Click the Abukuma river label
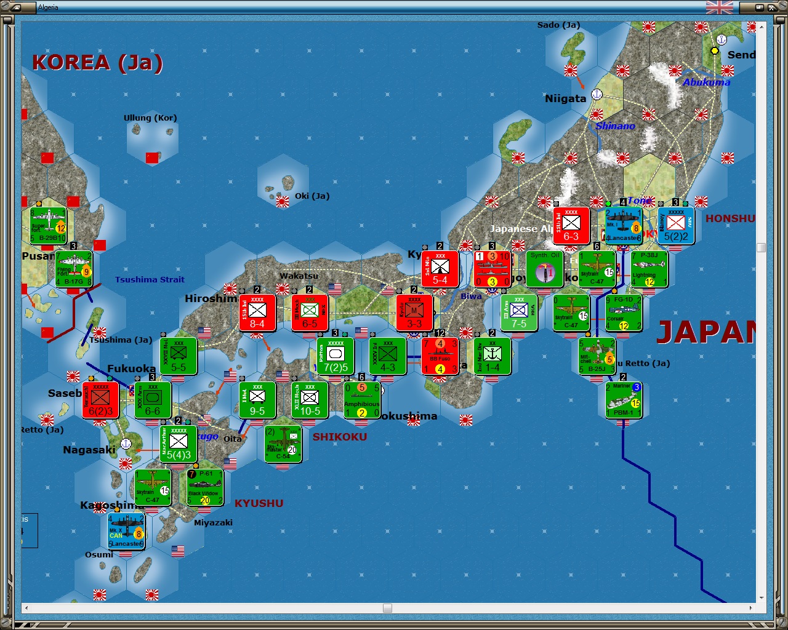This screenshot has width=788, height=630. click(x=706, y=82)
